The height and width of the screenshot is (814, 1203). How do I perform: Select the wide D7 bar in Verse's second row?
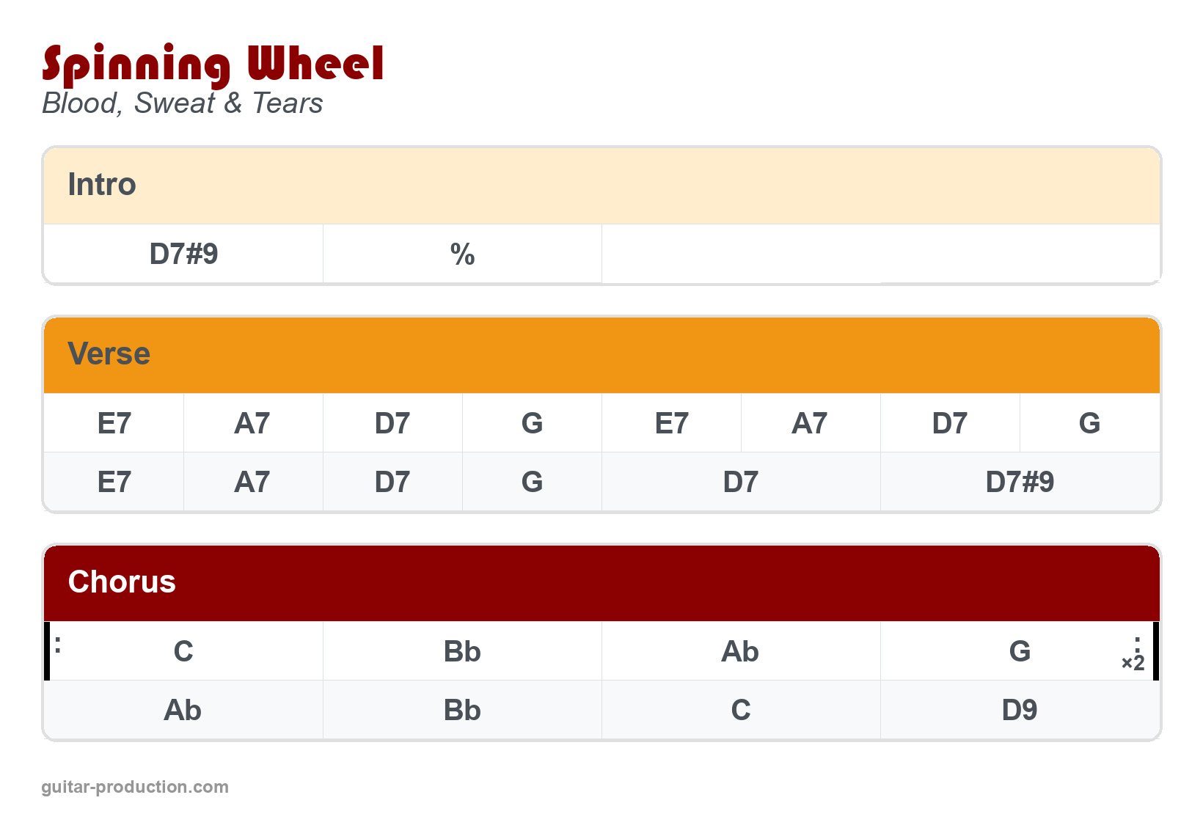741,482
